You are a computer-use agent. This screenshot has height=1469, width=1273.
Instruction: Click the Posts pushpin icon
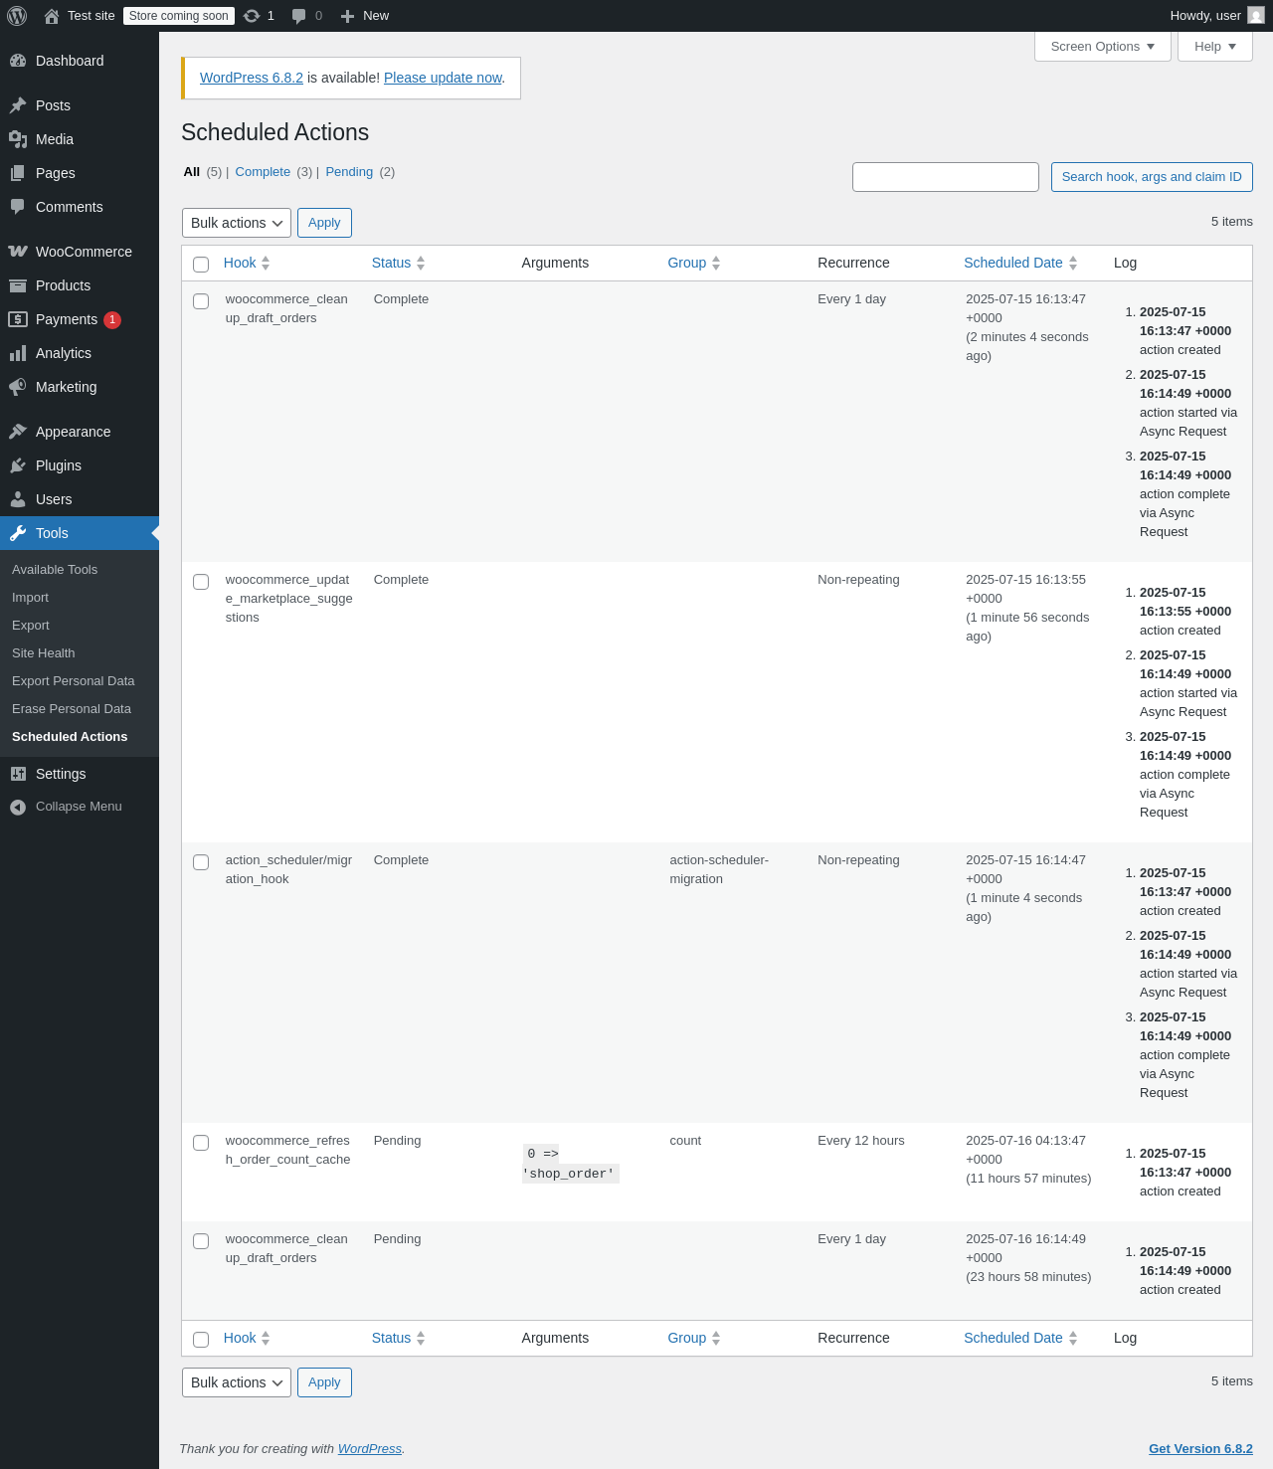pyautogui.click(x=18, y=105)
